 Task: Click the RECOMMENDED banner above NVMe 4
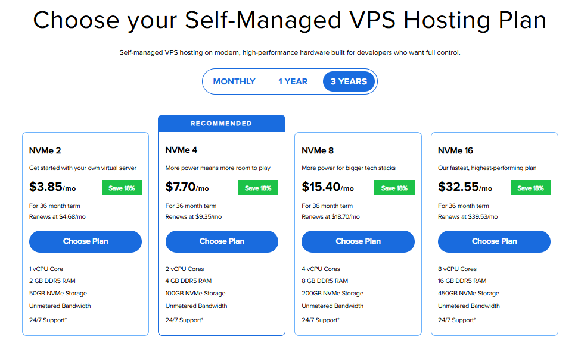tap(222, 122)
